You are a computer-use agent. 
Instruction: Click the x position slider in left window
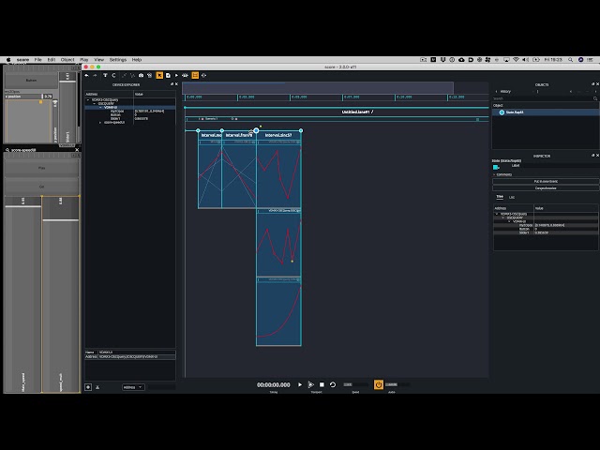point(29,97)
